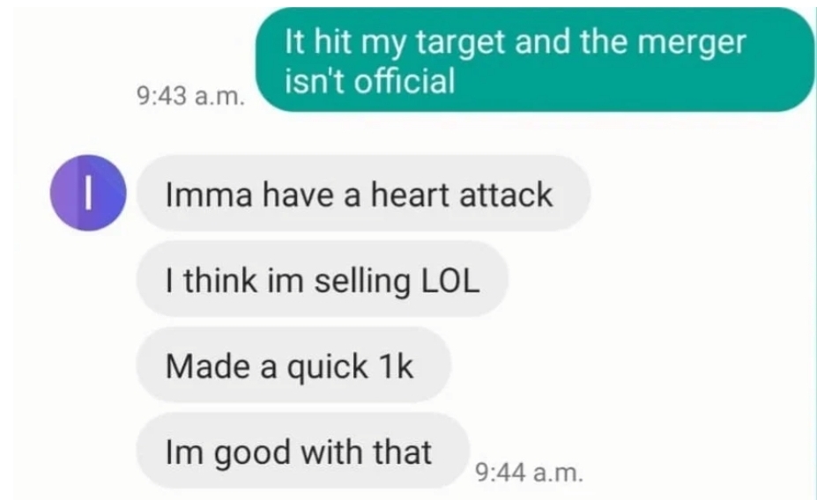Click the 9:43 a.m. timestamp

(x=190, y=96)
